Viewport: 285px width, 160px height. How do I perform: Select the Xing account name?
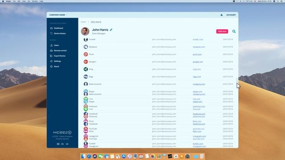[91, 69]
